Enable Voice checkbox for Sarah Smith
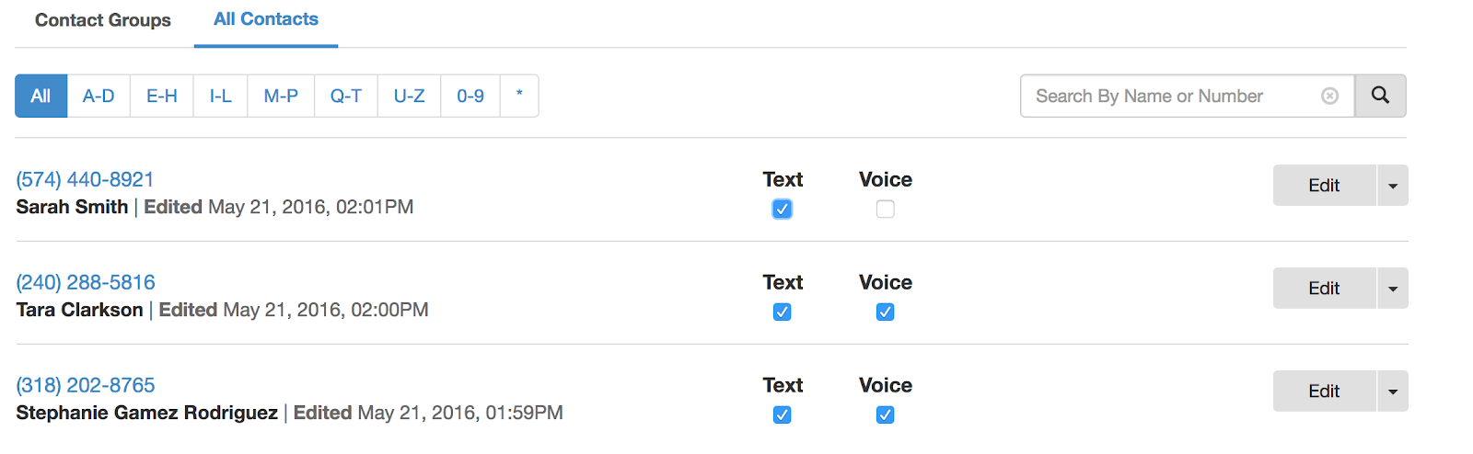Image resolution: width=1473 pixels, height=454 pixels. (886, 210)
